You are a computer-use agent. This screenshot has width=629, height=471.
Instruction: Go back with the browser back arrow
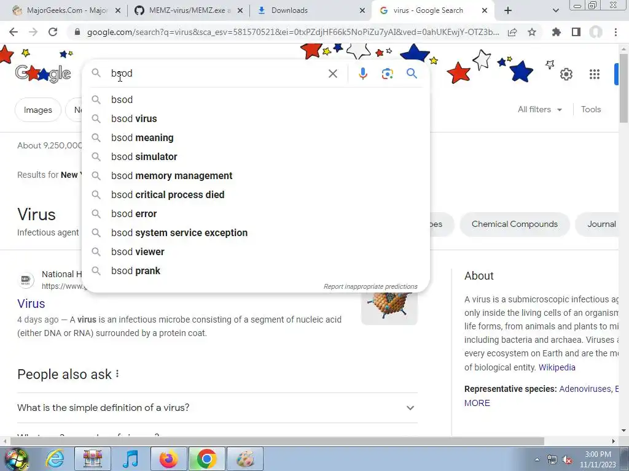coord(14,32)
